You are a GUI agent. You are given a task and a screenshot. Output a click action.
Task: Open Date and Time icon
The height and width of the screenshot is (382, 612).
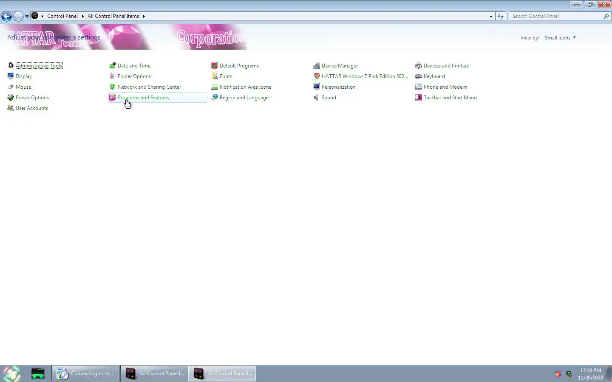113,65
